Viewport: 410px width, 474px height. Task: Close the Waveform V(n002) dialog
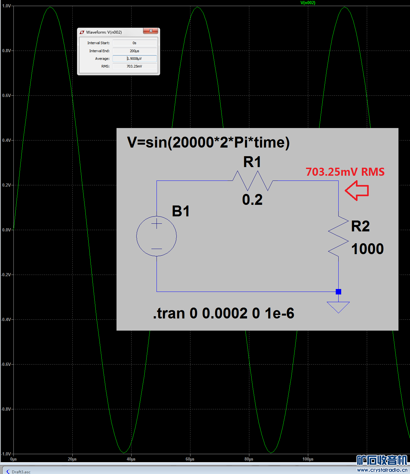point(150,31)
